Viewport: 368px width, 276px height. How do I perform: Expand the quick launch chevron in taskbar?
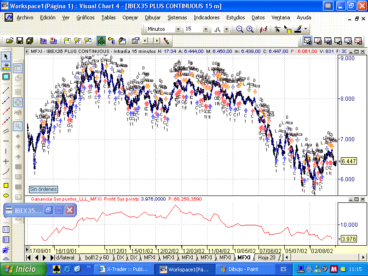tap(88, 267)
